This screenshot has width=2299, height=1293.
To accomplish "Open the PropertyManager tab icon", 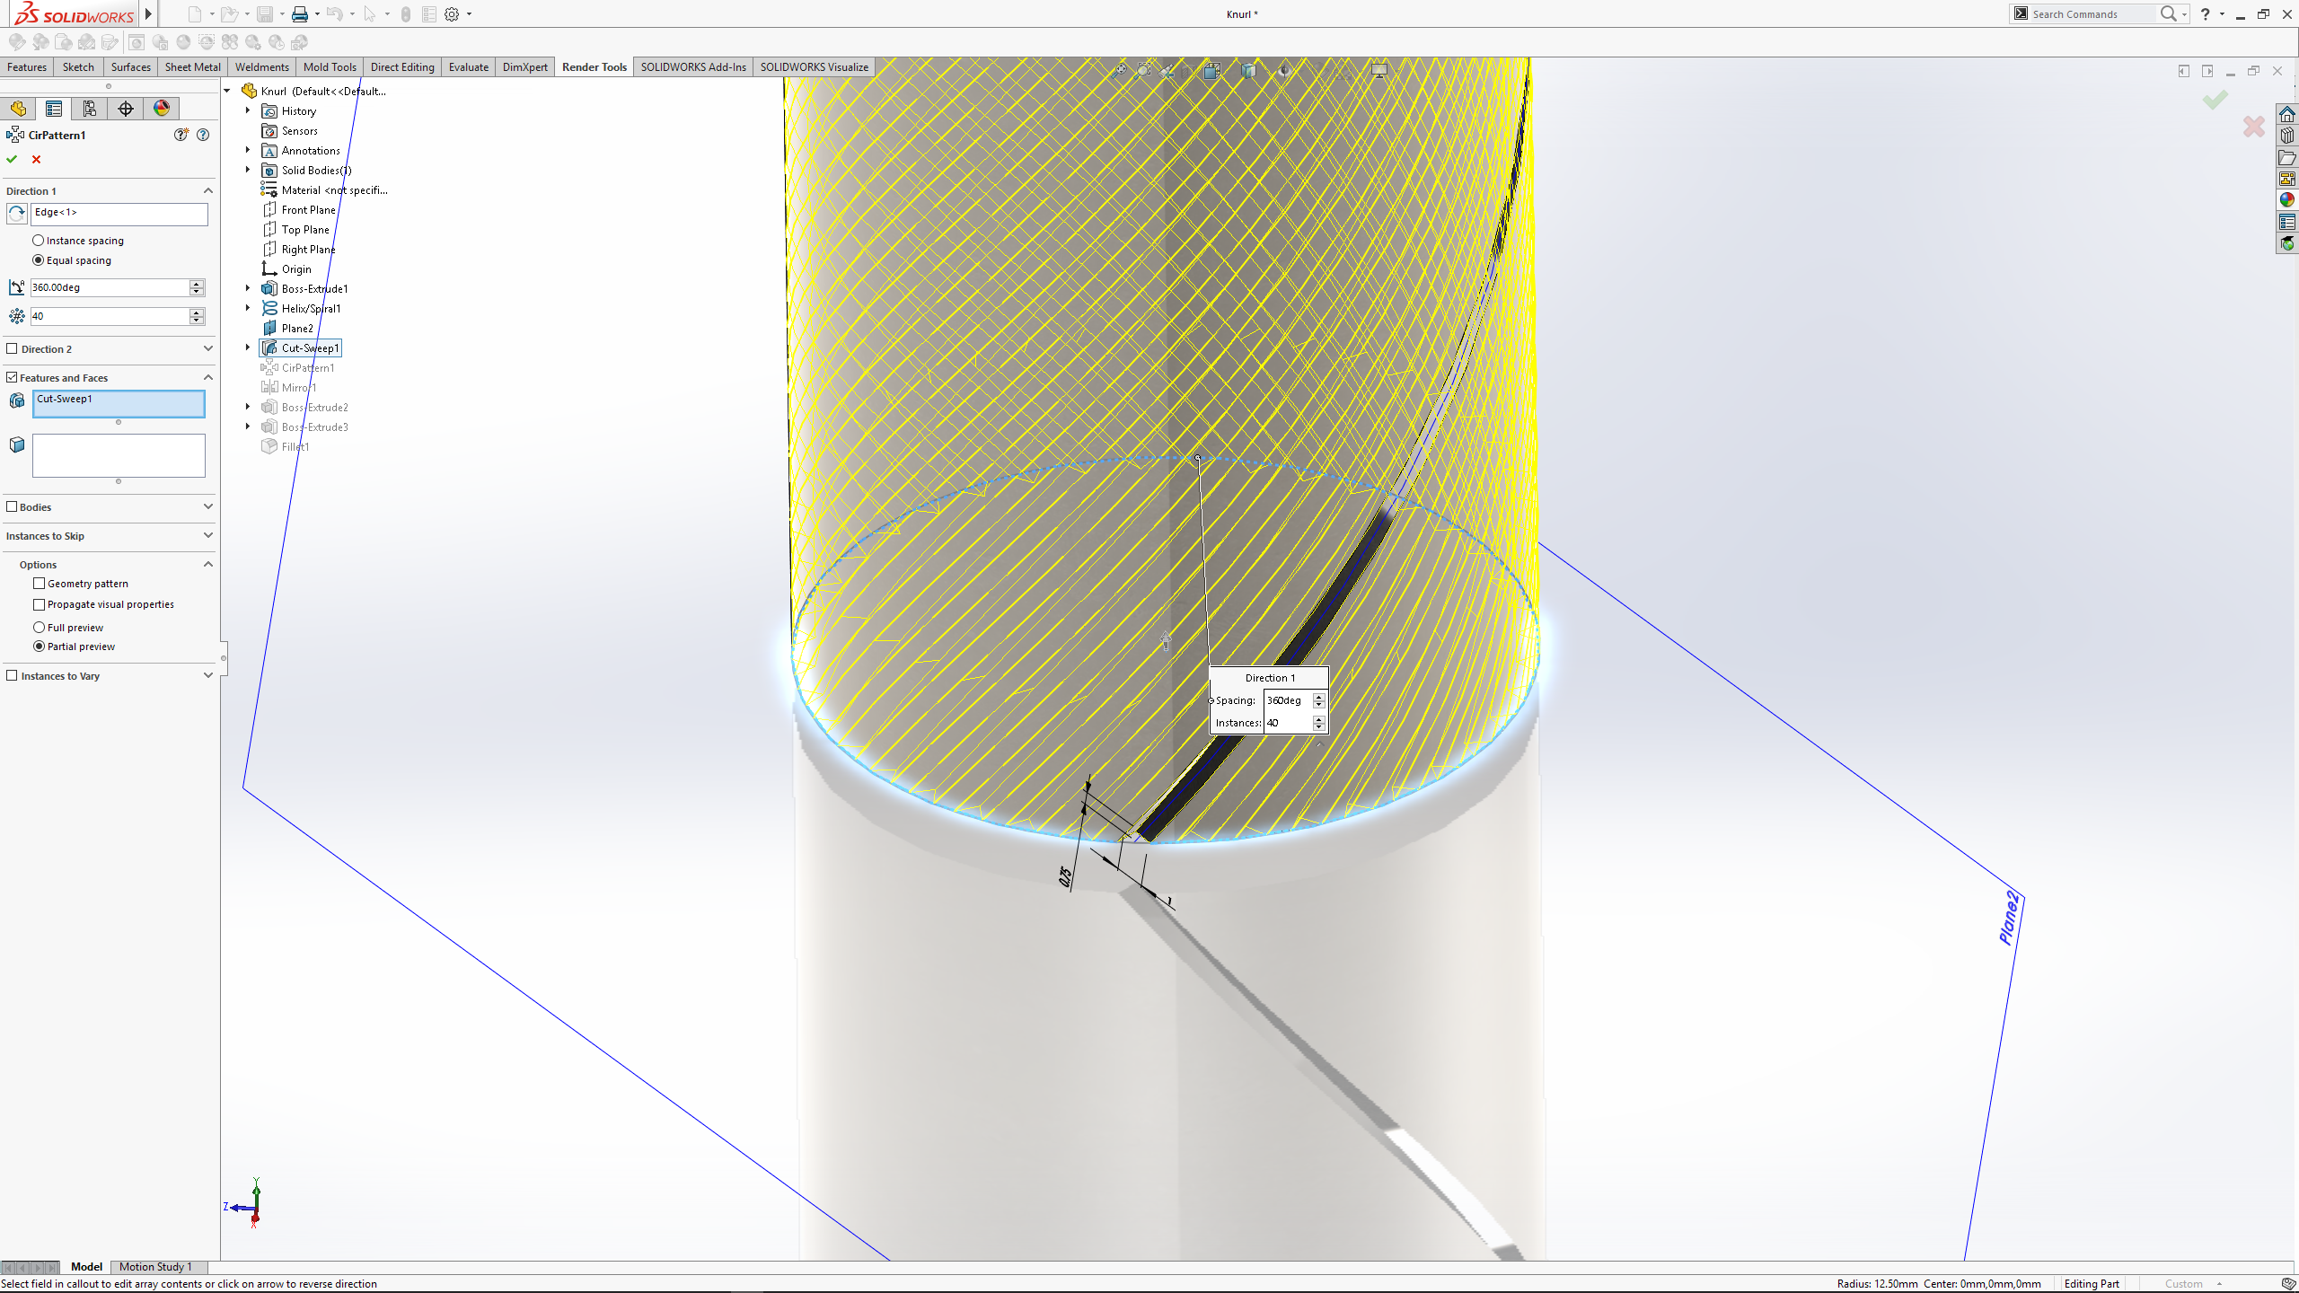I will click(54, 109).
